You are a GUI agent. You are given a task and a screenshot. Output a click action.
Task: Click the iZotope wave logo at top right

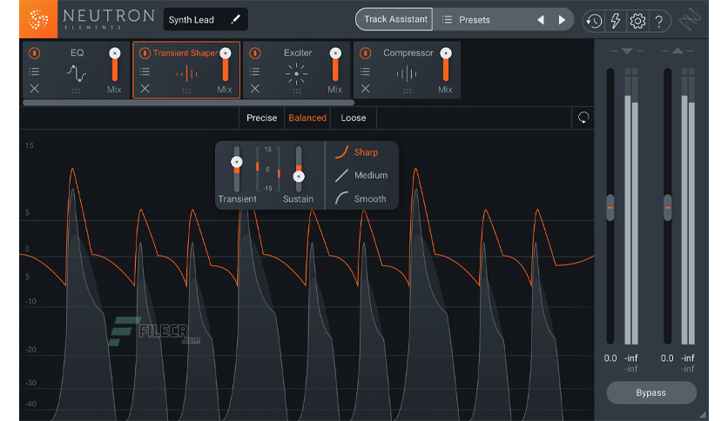coord(690,20)
